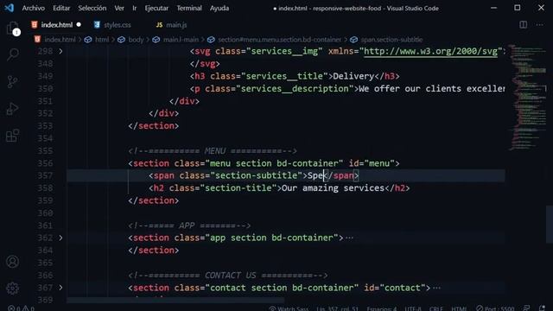Click line number 357 in gutter
This screenshot has width=553, height=311.
(45, 175)
